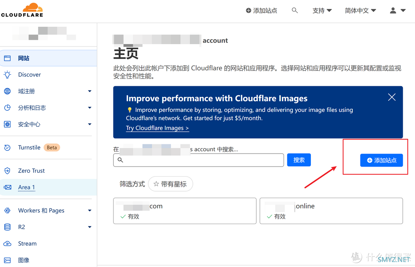This screenshot has width=415, height=267.
Task: Click the account name at sidebar top
Action: click(44, 33)
